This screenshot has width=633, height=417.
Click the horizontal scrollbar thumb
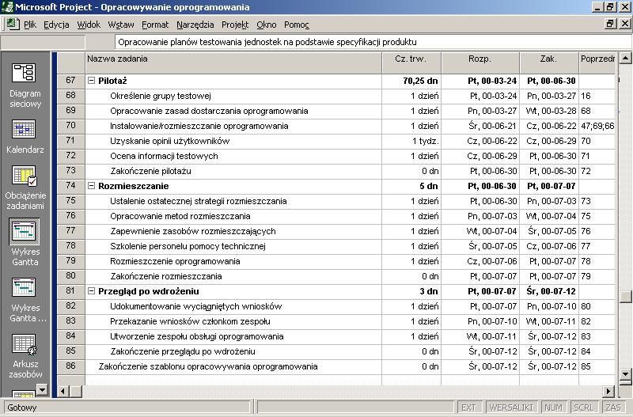[76, 391]
